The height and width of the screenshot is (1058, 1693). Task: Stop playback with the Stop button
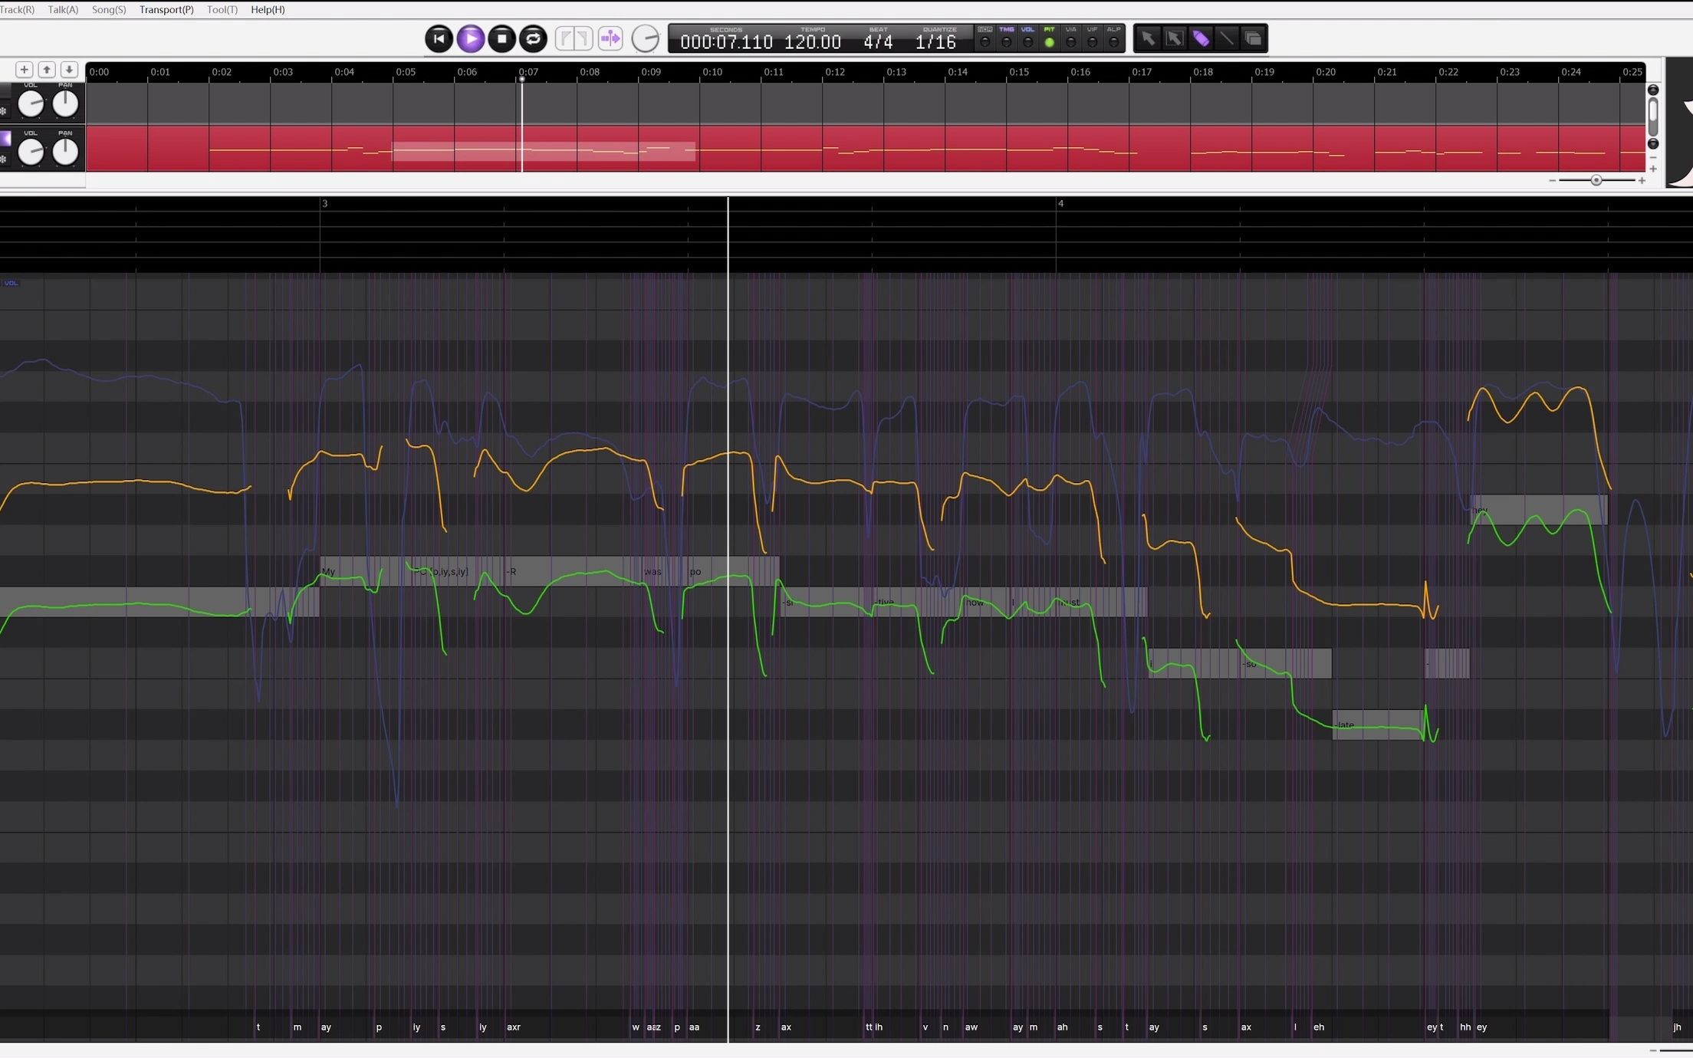coord(501,38)
